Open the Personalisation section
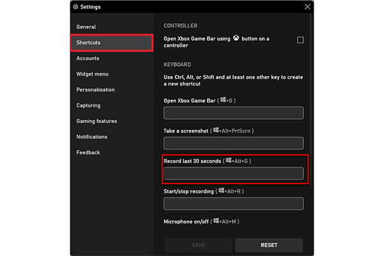Screen dimensions: 384x256 pos(95,90)
